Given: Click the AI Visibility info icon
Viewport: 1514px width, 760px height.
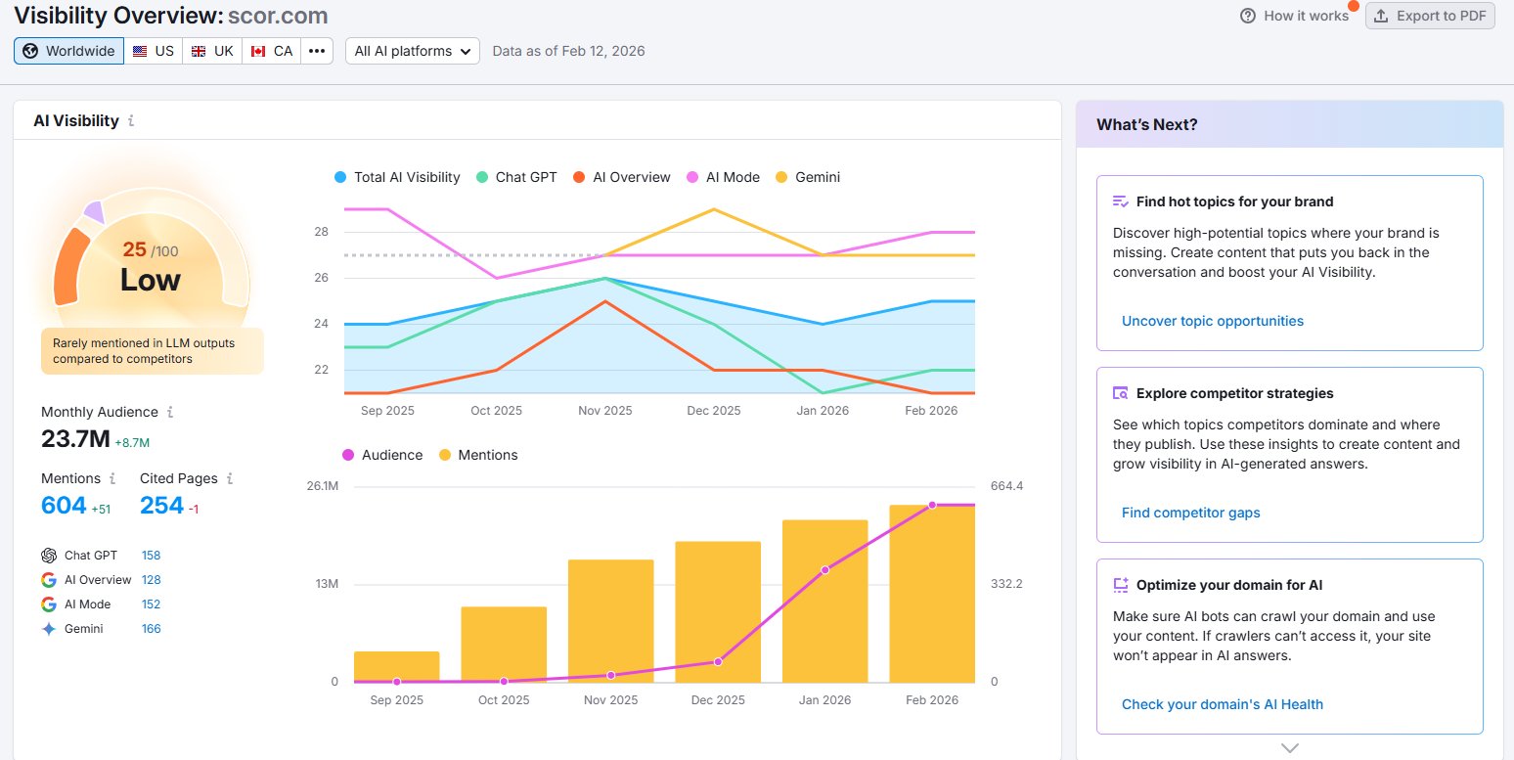Looking at the screenshot, I should click(x=132, y=121).
